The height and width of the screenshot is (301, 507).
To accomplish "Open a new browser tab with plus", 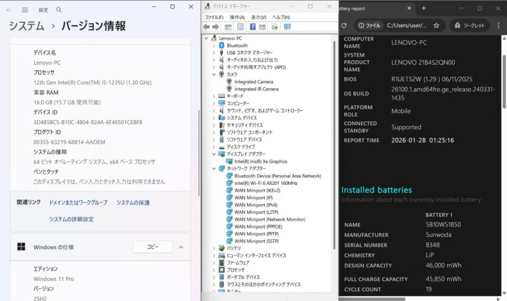I will (423, 9).
